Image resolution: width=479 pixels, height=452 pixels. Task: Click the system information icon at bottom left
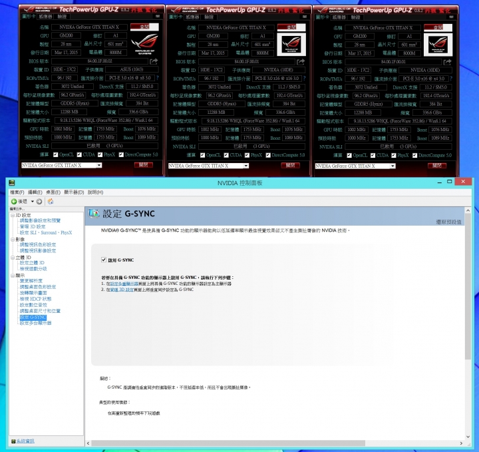[13, 441]
